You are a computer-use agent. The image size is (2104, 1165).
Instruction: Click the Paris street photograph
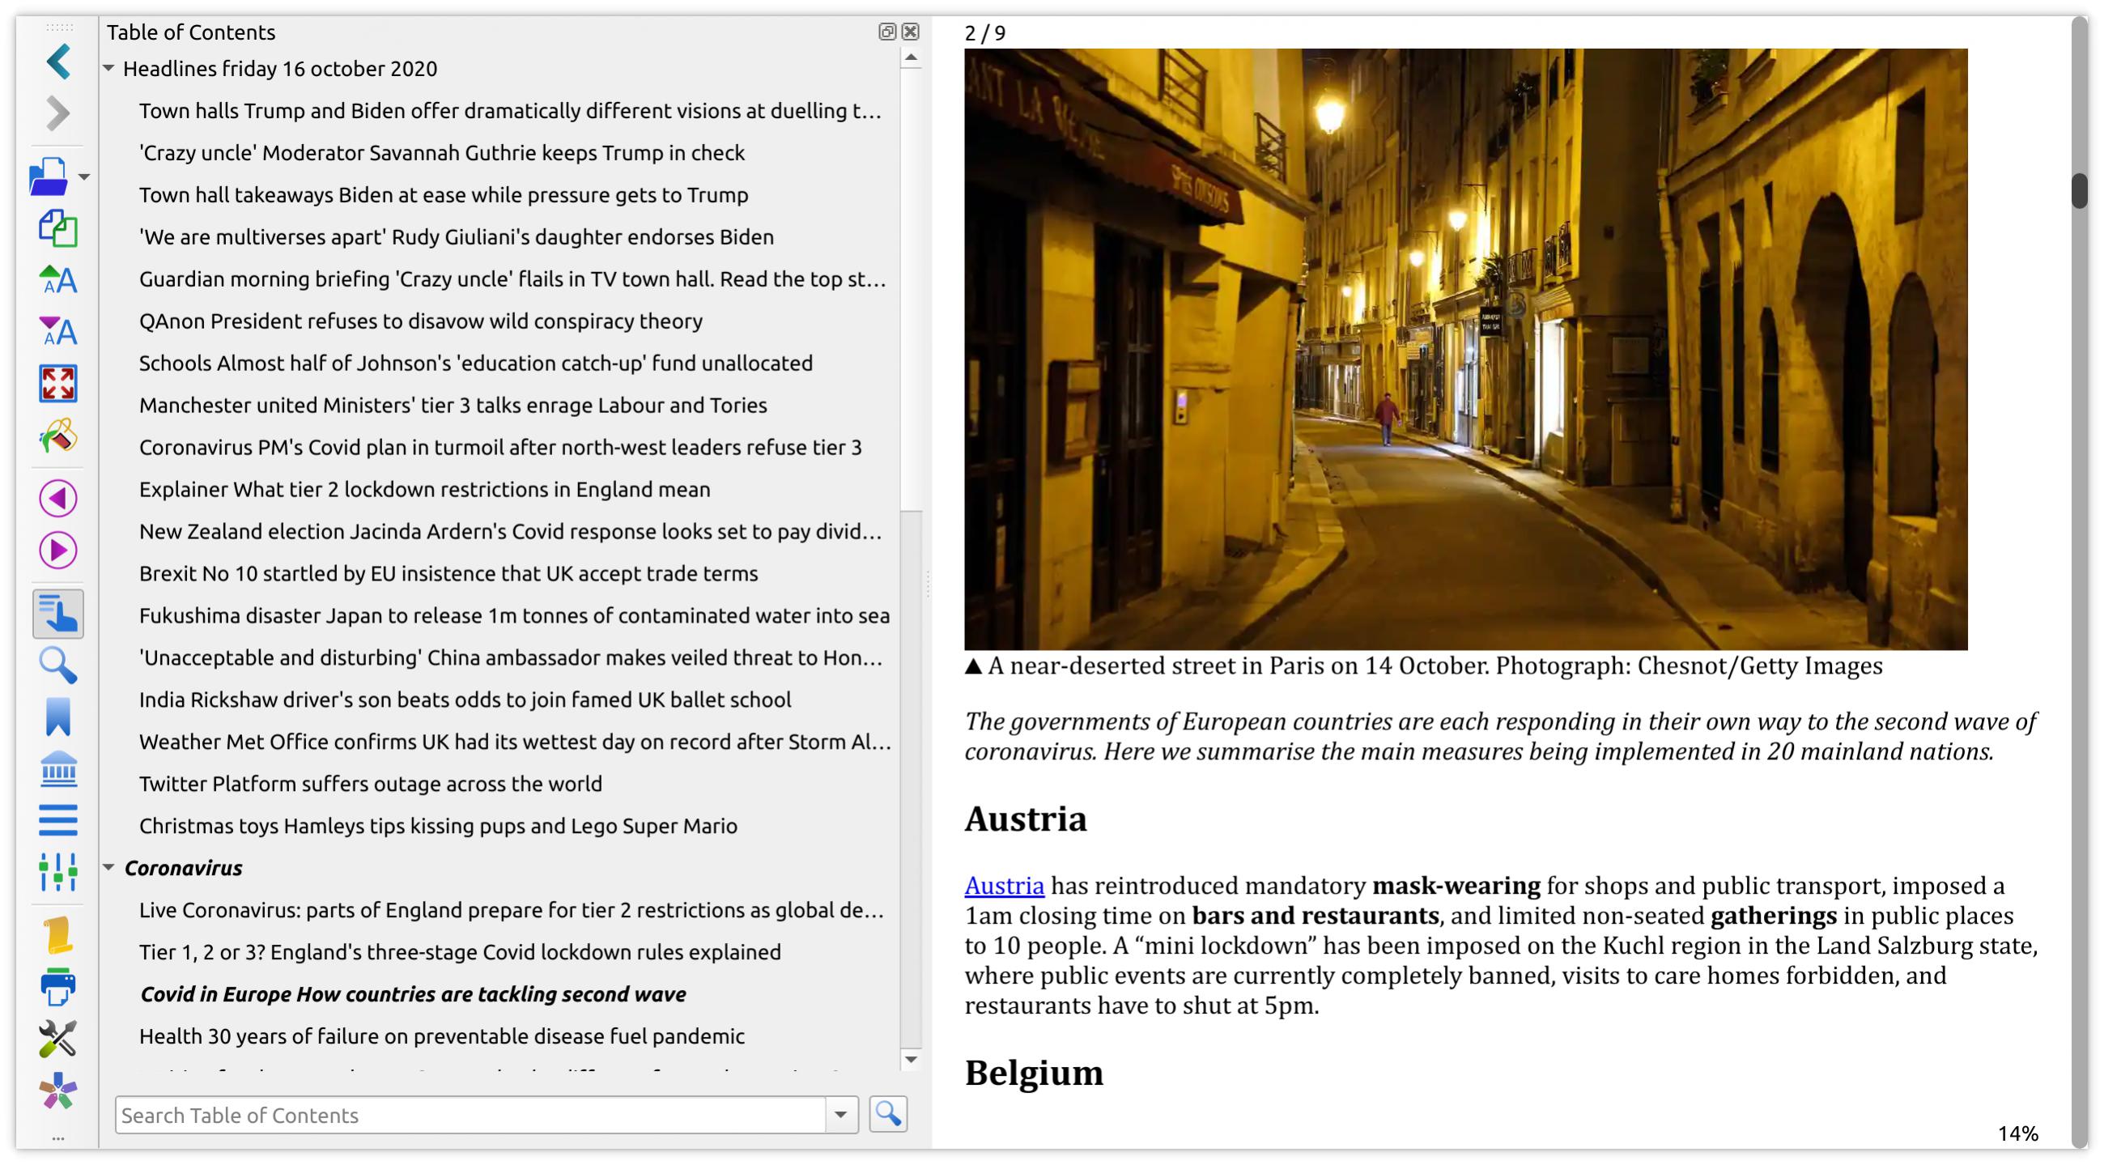[1465, 349]
